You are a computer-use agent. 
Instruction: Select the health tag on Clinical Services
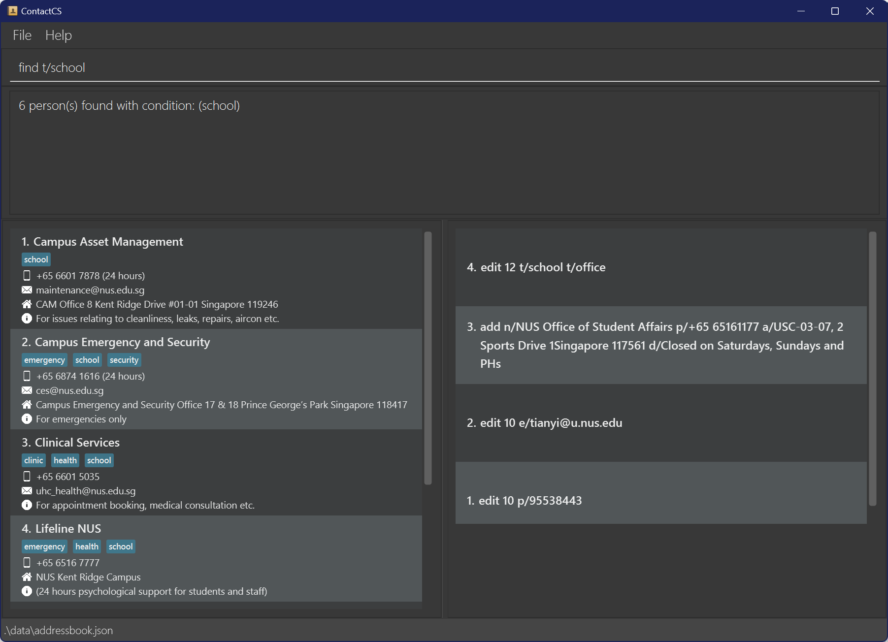[x=65, y=460]
